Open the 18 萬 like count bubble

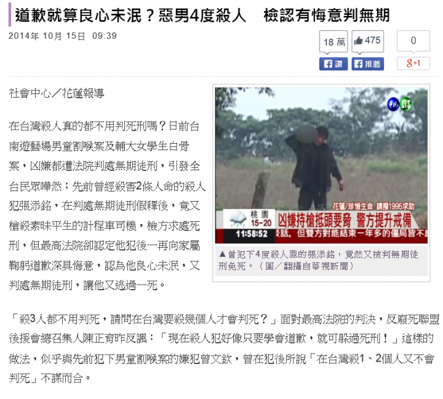(x=333, y=42)
